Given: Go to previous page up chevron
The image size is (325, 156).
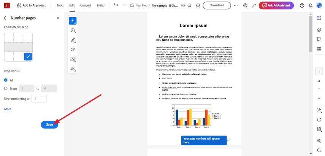Looking at the screenshot, I should (x=319, y=89).
